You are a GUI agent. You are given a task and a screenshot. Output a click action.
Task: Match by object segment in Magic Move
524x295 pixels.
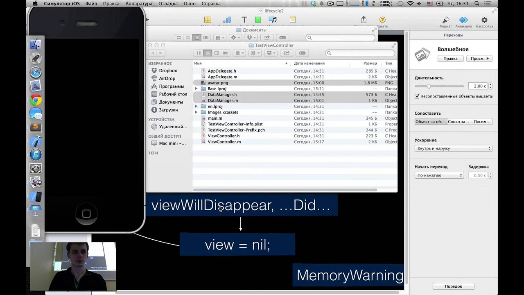tap(430, 122)
